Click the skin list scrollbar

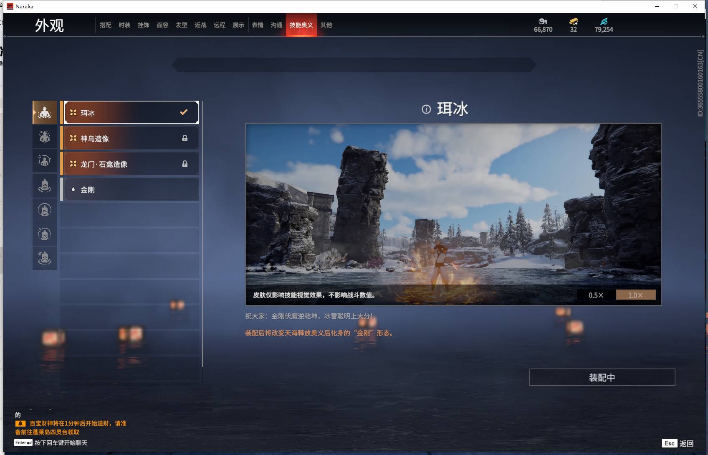pos(202,234)
